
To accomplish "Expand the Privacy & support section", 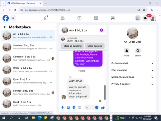I will click(x=132, y=84).
